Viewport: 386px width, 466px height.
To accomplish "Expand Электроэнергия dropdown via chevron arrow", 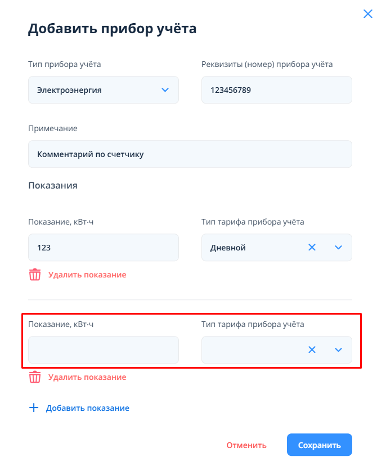I will click(x=165, y=90).
